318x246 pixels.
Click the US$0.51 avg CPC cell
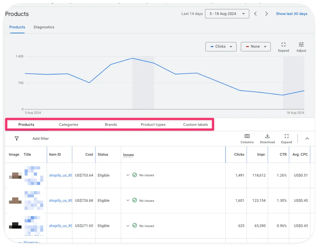(x=301, y=175)
